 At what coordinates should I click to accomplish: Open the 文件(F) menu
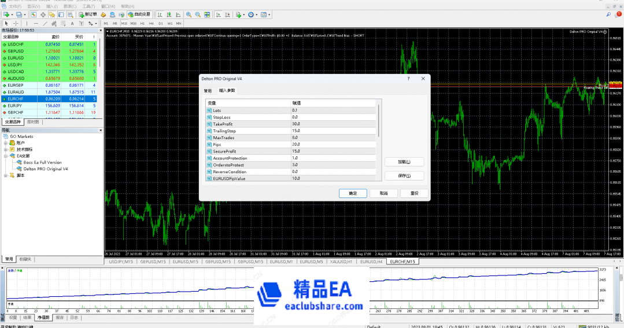pos(14,6)
